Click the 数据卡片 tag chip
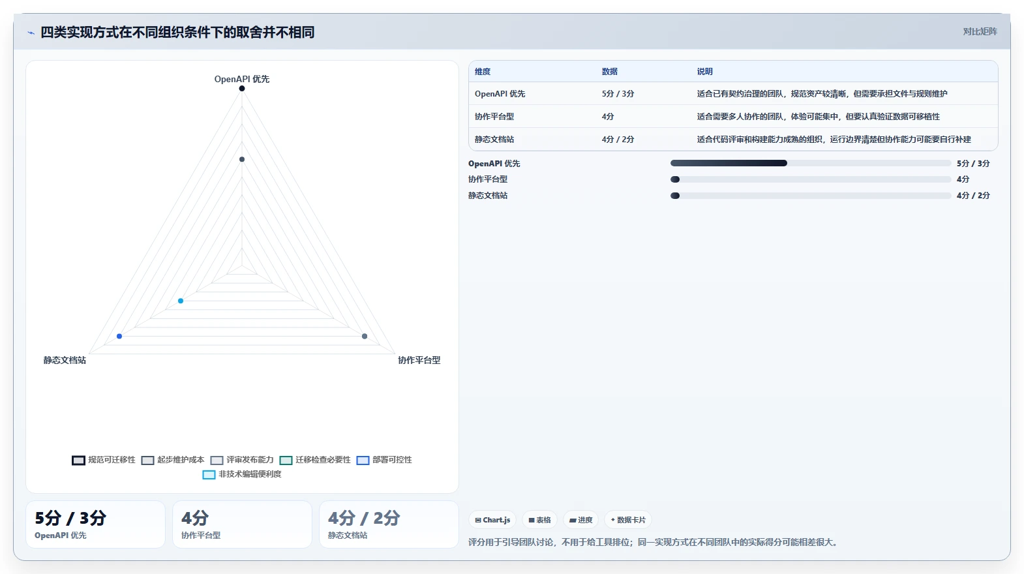This screenshot has width=1024, height=574. 628,520
